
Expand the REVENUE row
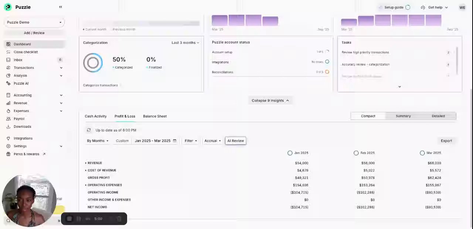(x=86, y=163)
